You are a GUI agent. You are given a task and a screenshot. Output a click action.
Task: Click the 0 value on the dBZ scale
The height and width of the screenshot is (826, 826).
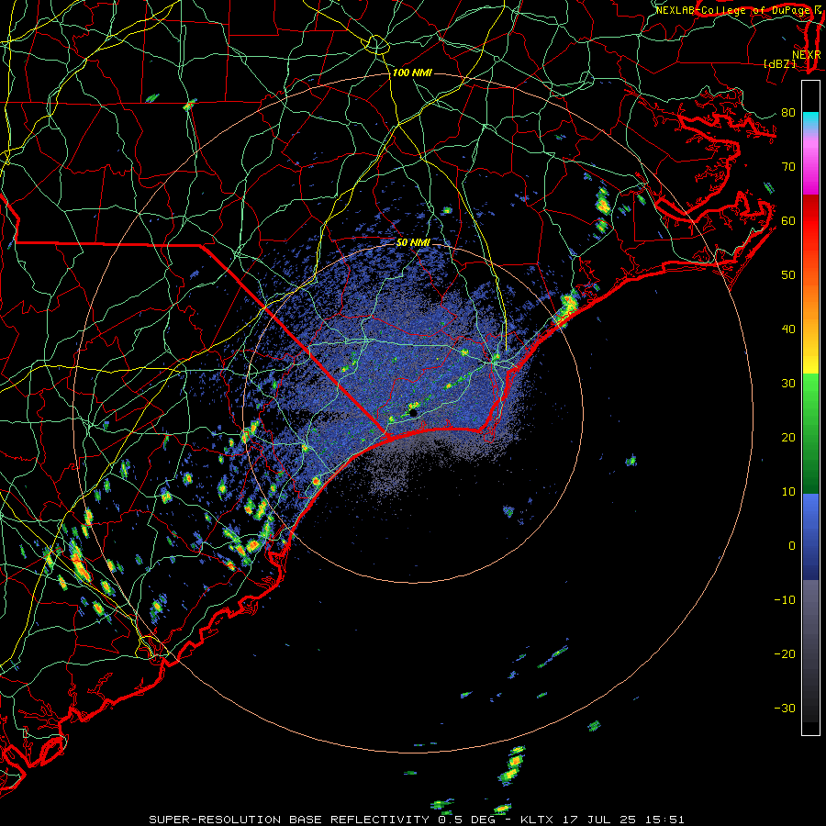coord(792,546)
